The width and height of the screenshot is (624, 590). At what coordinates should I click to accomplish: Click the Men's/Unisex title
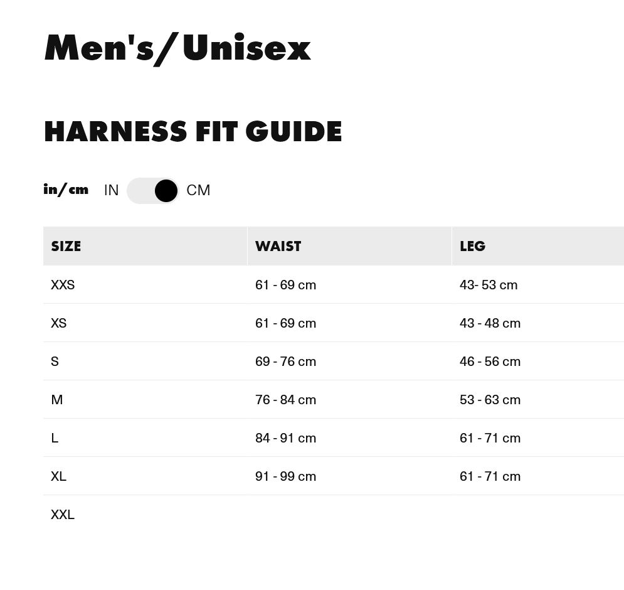pyautogui.click(x=177, y=47)
